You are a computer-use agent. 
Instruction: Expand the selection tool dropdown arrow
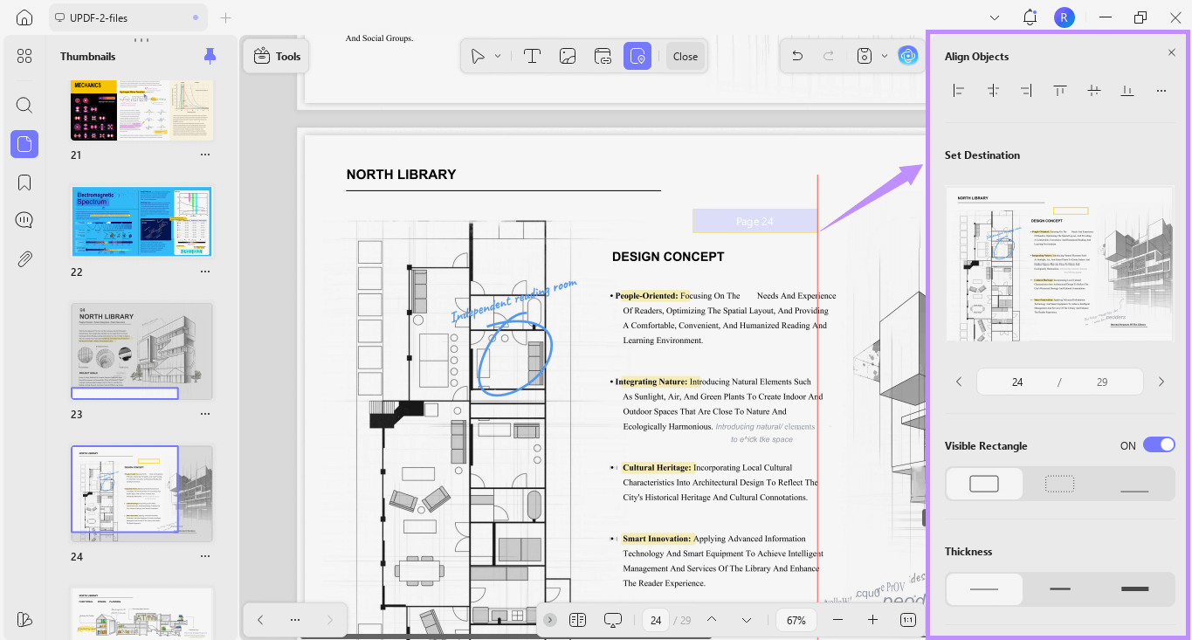[498, 56]
